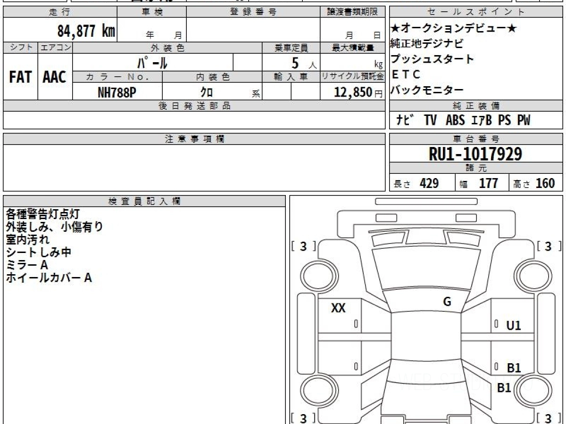Image resolution: width=566 pixels, height=424 pixels.
Task: Click the ミラー A note
Action: tap(26, 265)
